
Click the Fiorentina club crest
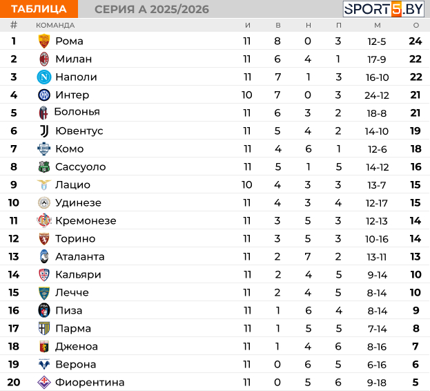[44, 382]
